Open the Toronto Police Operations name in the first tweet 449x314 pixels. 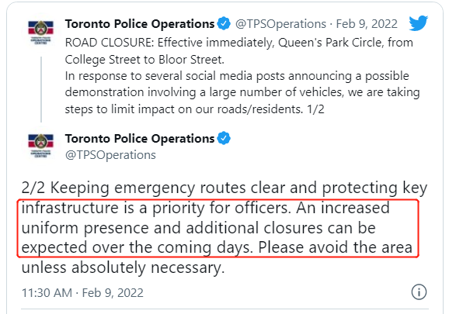(x=140, y=24)
